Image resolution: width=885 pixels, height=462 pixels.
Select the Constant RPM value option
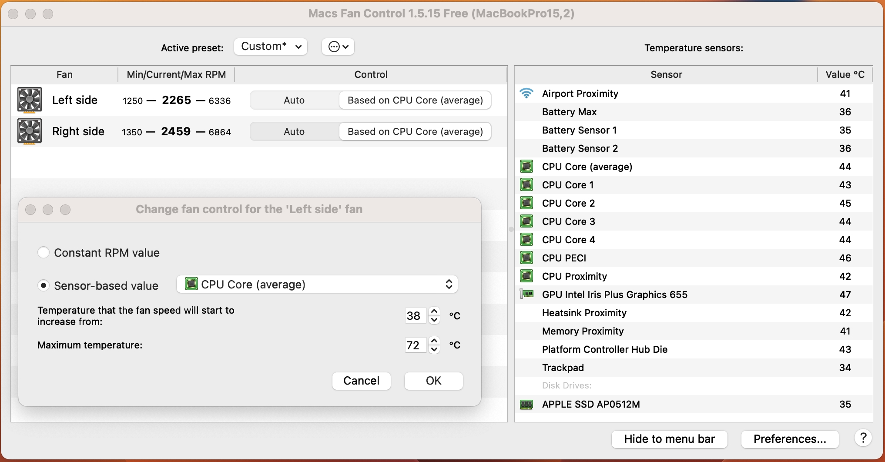[44, 253]
